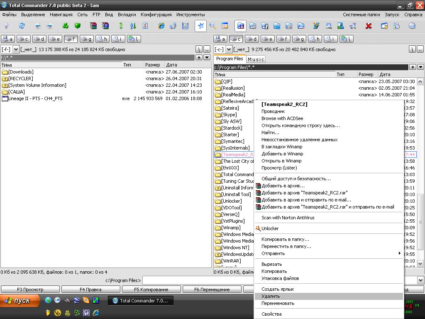Choose Browse with ACDSee
The height and width of the screenshot is (319, 425).
point(329,118)
